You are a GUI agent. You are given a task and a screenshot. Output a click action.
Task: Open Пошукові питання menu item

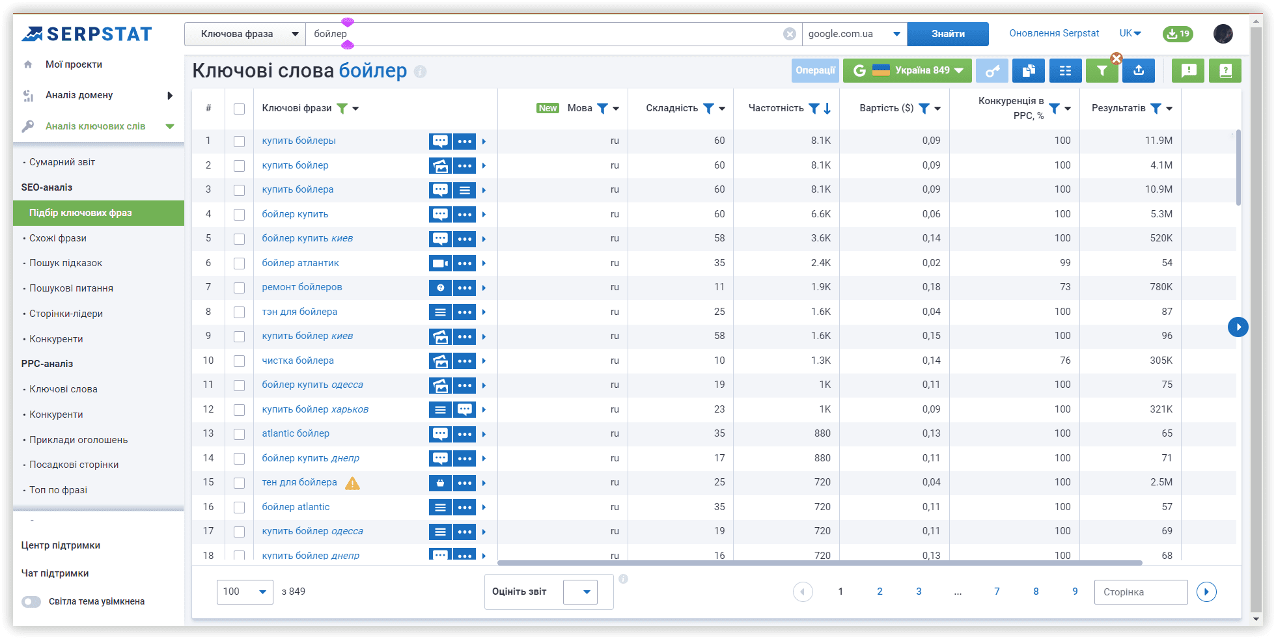tap(71, 288)
